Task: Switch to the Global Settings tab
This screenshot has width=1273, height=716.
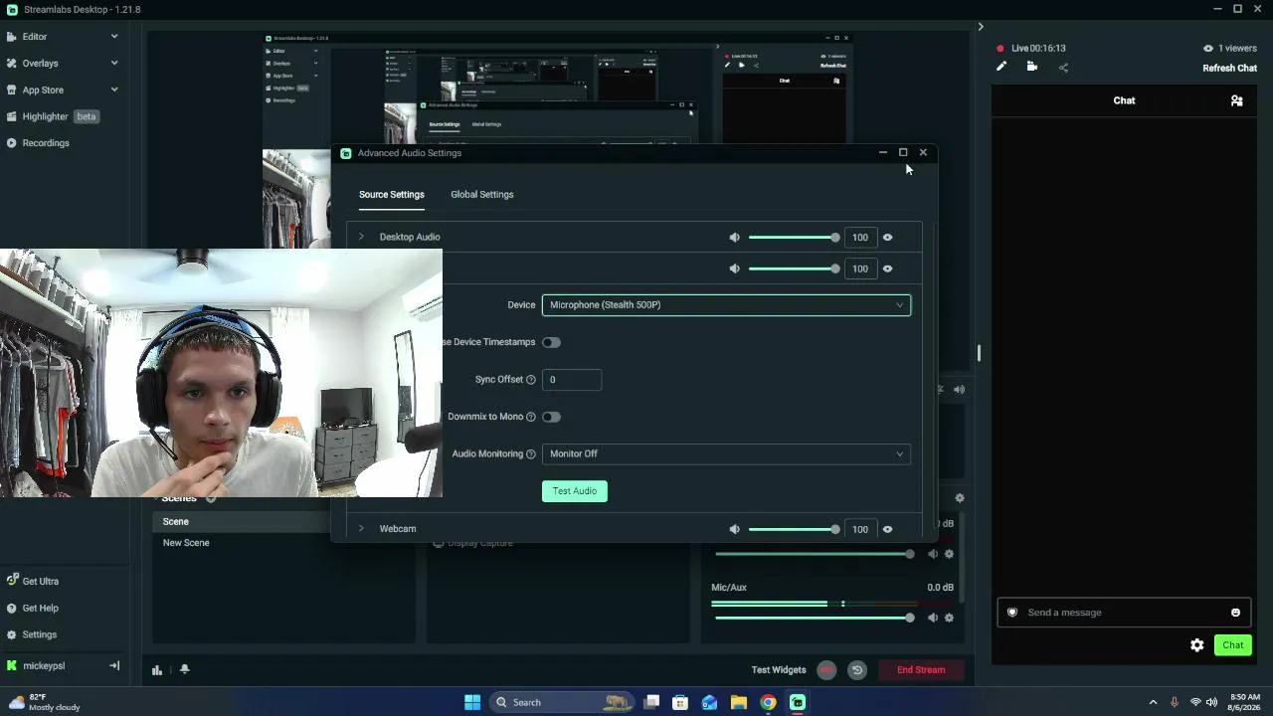Action: coord(482,195)
